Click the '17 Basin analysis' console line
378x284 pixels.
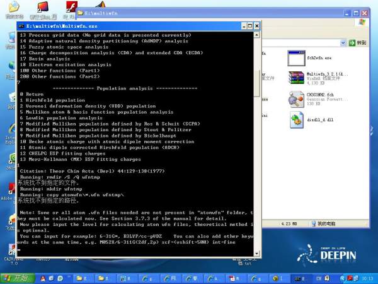[x=45, y=59]
